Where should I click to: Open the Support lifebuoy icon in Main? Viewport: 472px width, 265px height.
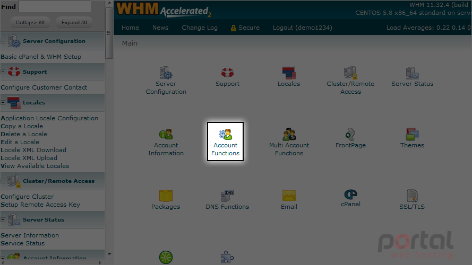click(227, 73)
